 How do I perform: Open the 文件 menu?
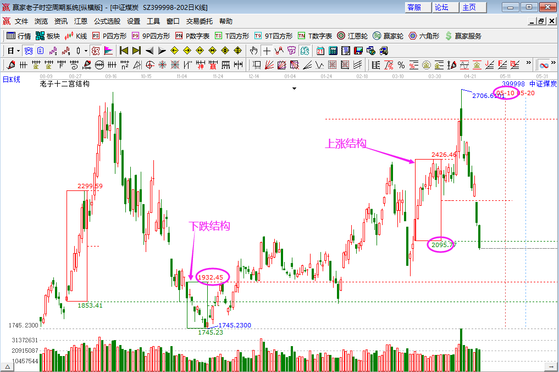[21, 21]
